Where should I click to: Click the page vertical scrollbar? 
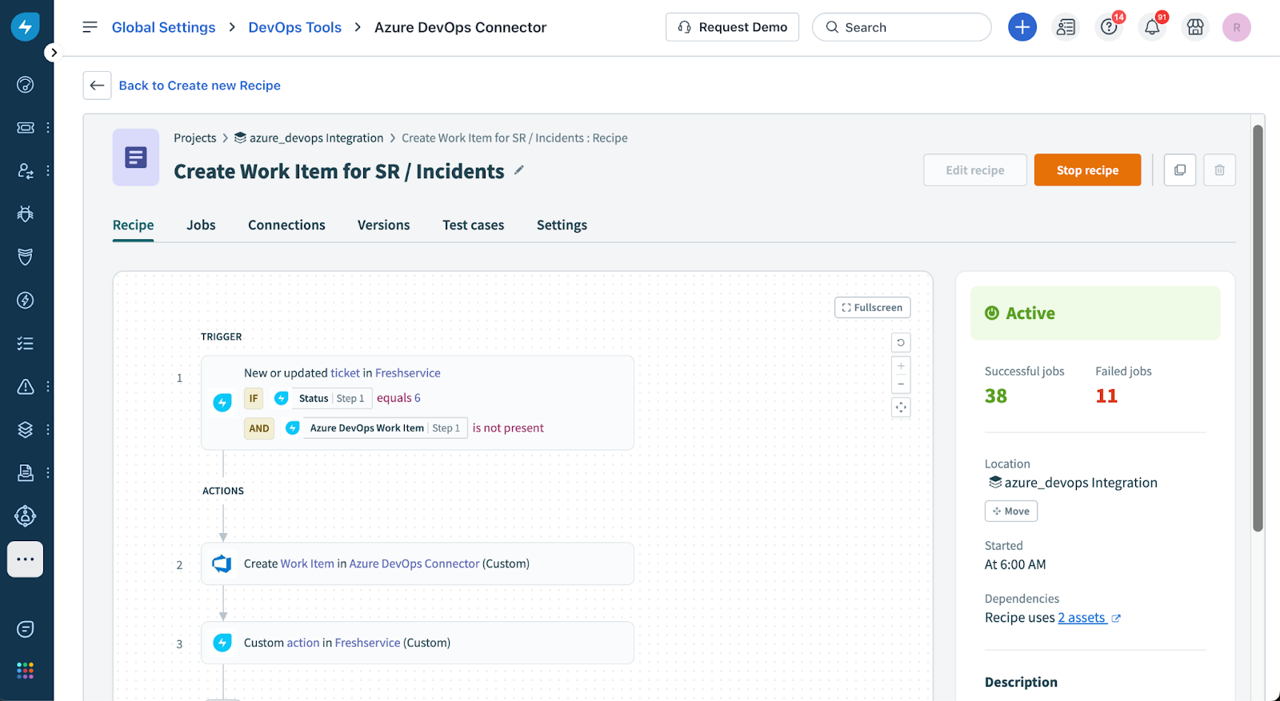[1258, 328]
